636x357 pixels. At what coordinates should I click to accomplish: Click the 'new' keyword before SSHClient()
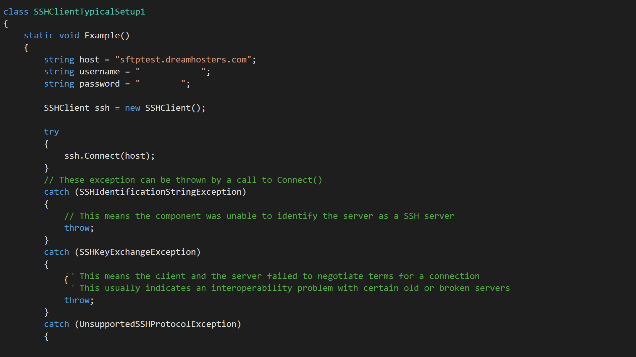(x=132, y=108)
